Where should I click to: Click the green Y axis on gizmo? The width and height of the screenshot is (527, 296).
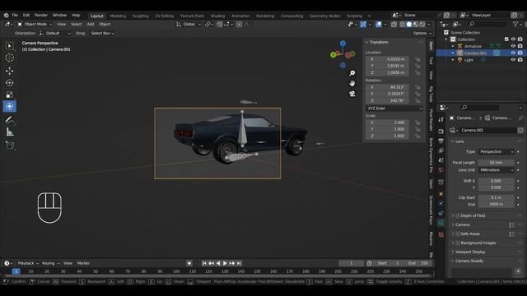tap(333, 55)
